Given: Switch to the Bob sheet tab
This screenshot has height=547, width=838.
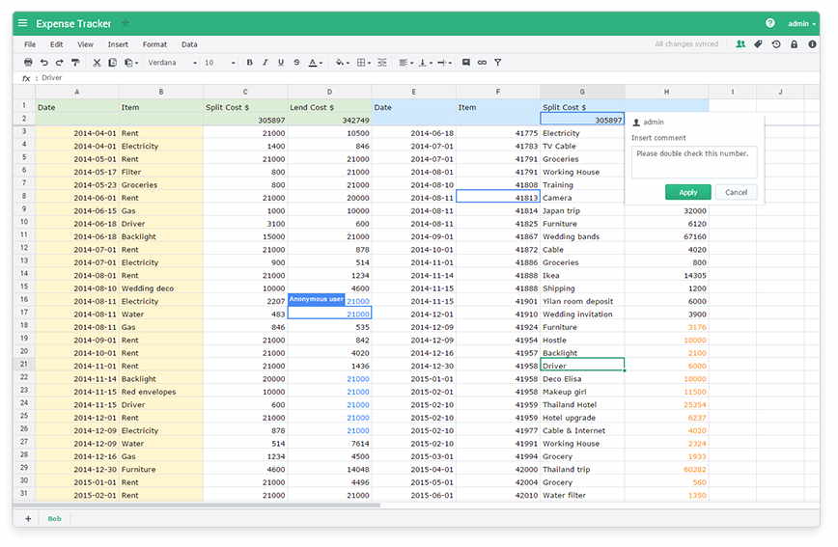Looking at the screenshot, I should point(55,519).
